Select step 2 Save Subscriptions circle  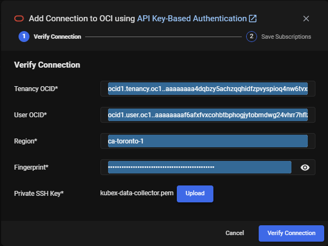click(x=252, y=37)
